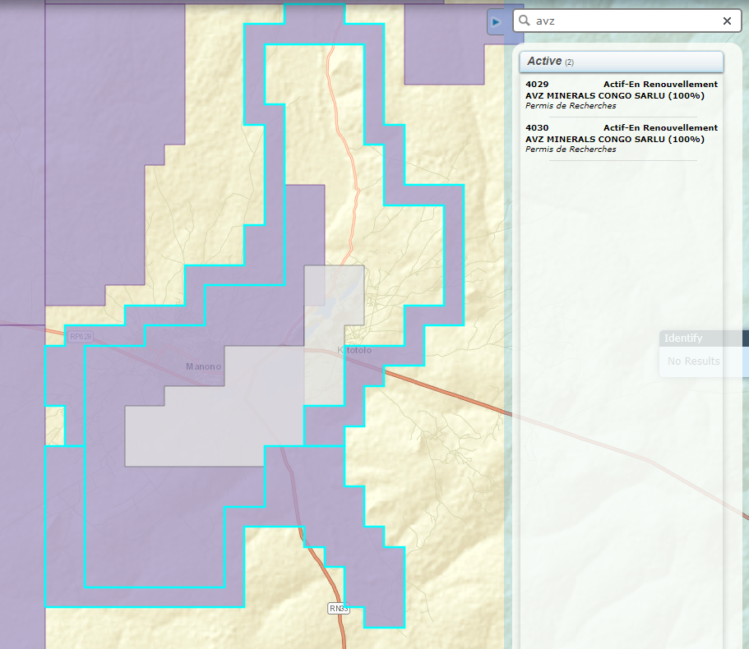Click the RP628 road shield on map
Viewport: 749px width, 649px height.
pos(81,337)
